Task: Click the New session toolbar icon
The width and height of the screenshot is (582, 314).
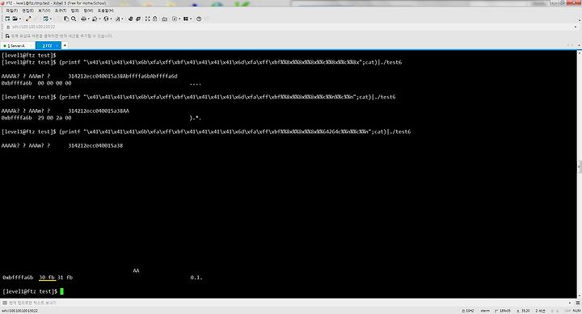Action: tap(7, 19)
